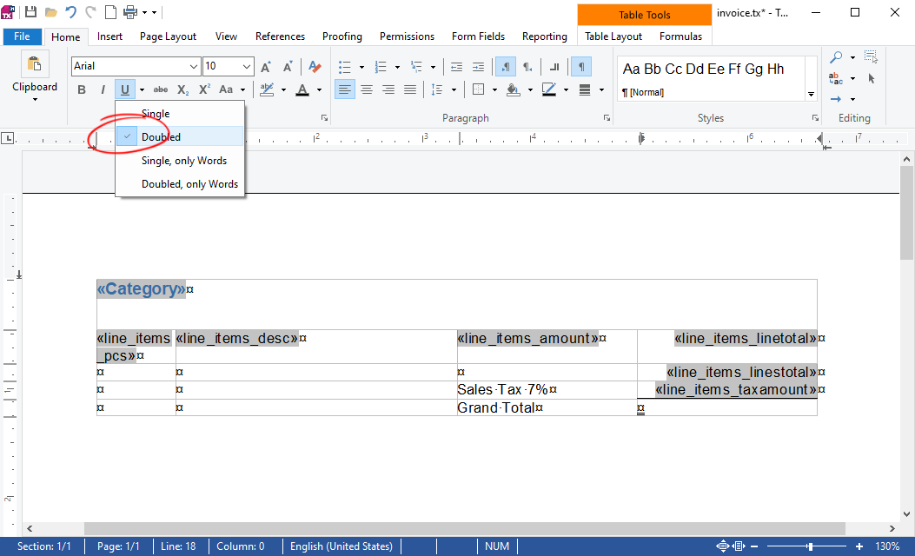Image resolution: width=915 pixels, height=556 pixels.
Task: Insert a bulleted list
Action: point(345,67)
